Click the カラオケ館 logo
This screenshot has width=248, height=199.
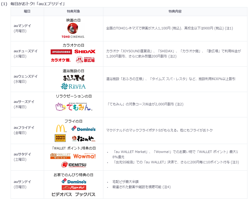click(x=61, y=60)
